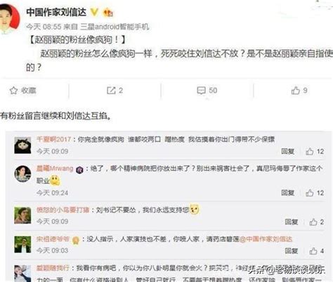The image size is (333, 282).
Task: Like the 宋祖德爷爷 comment showing 4
Action: coord(313,251)
